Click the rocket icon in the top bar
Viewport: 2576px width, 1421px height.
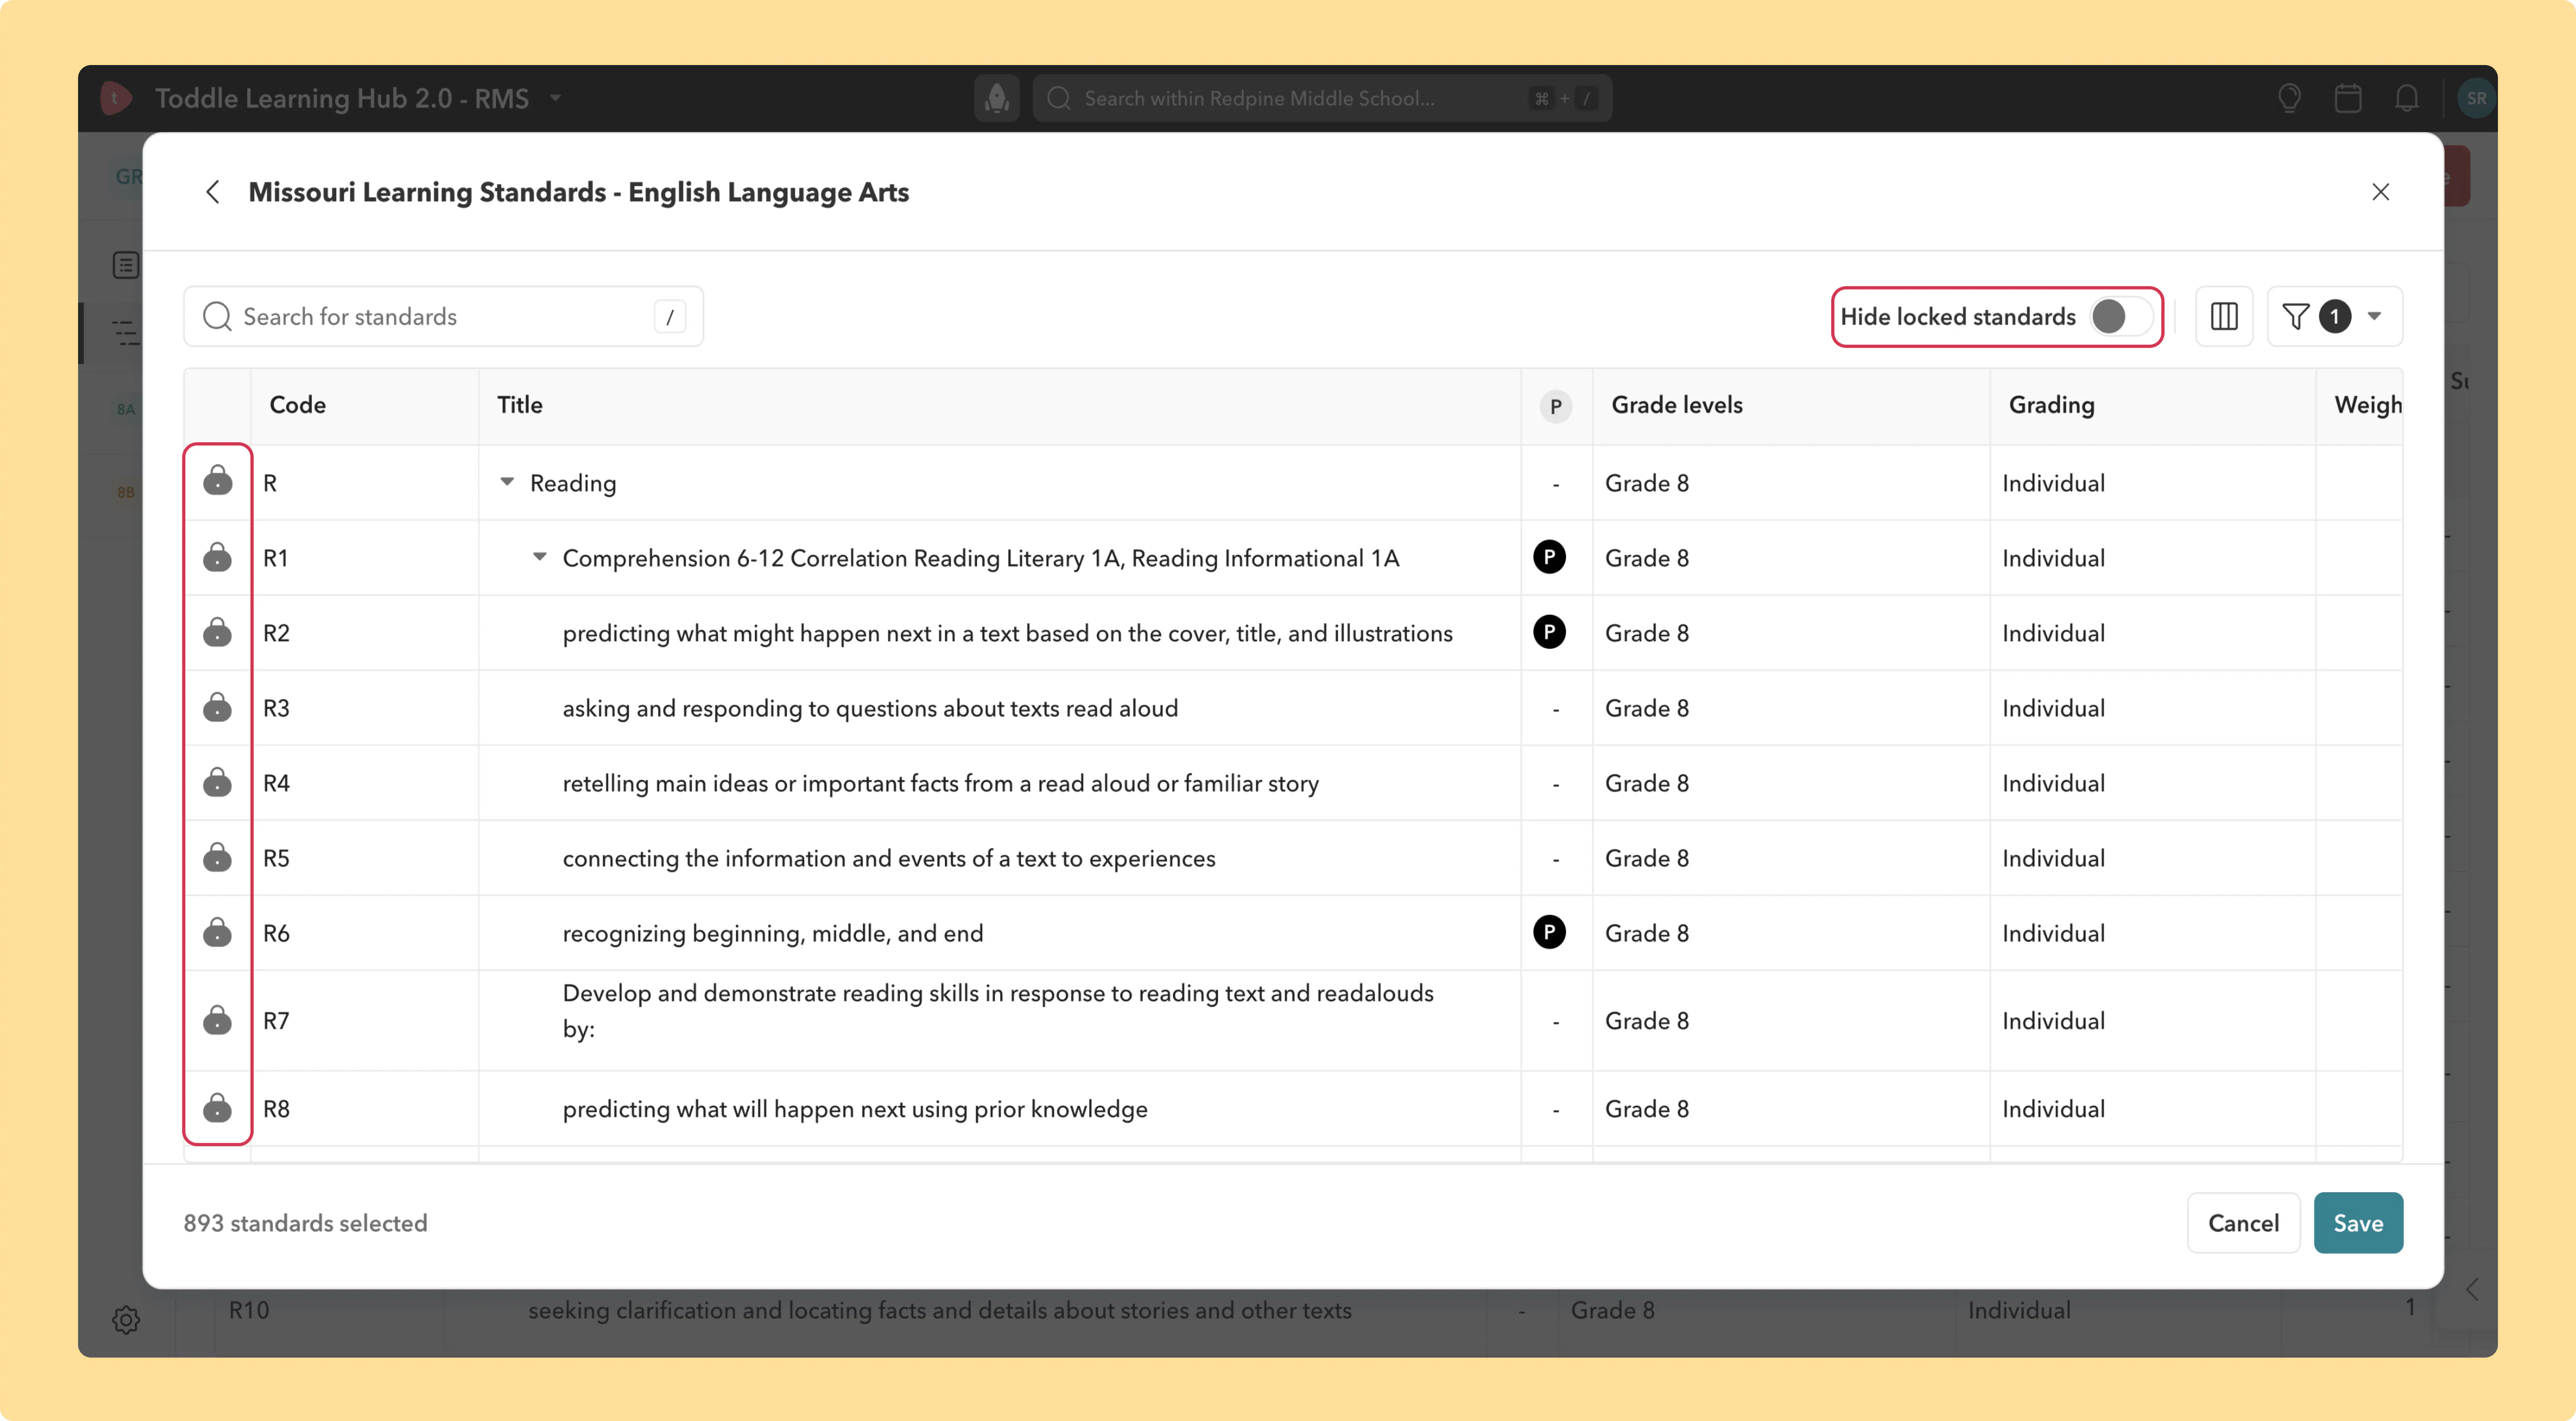pyautogui.click(x=996, y=98)
